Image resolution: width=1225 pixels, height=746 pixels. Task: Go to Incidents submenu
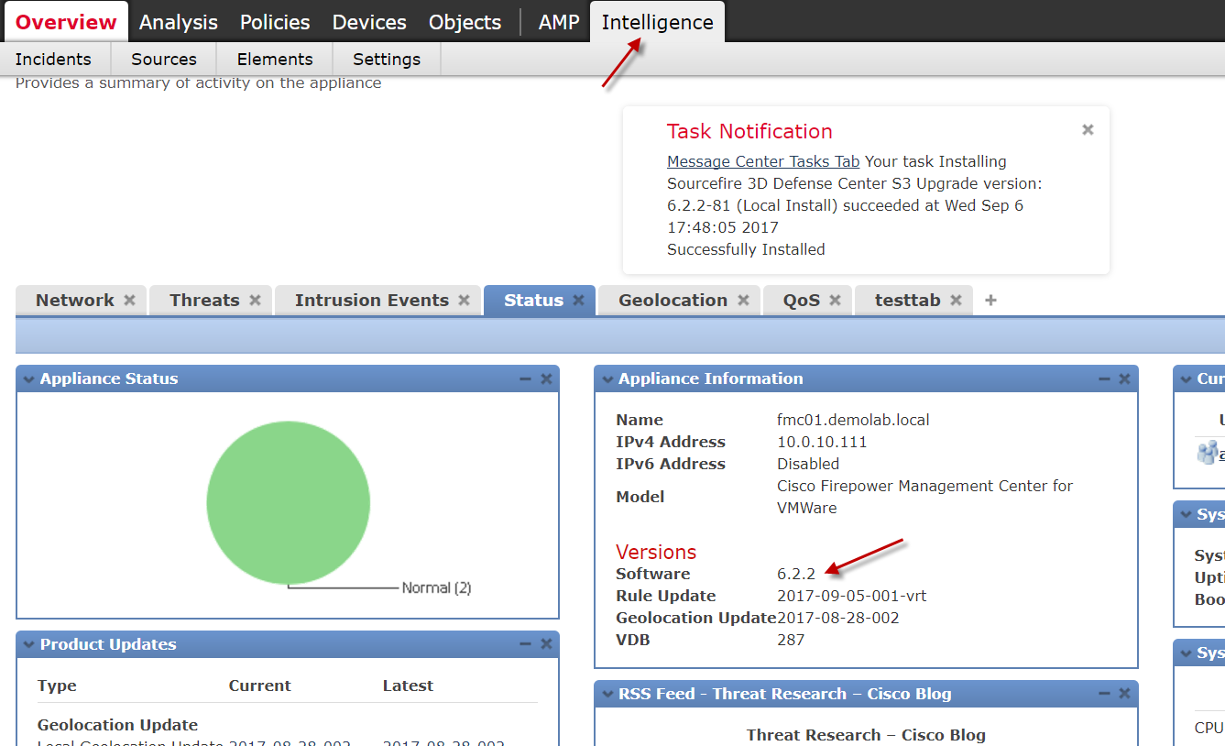[53, 60]
